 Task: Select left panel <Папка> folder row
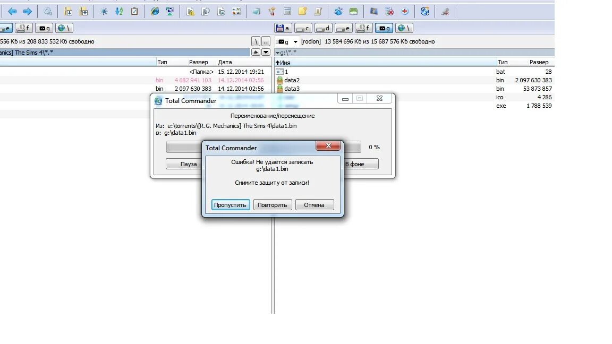pos(135,72)
